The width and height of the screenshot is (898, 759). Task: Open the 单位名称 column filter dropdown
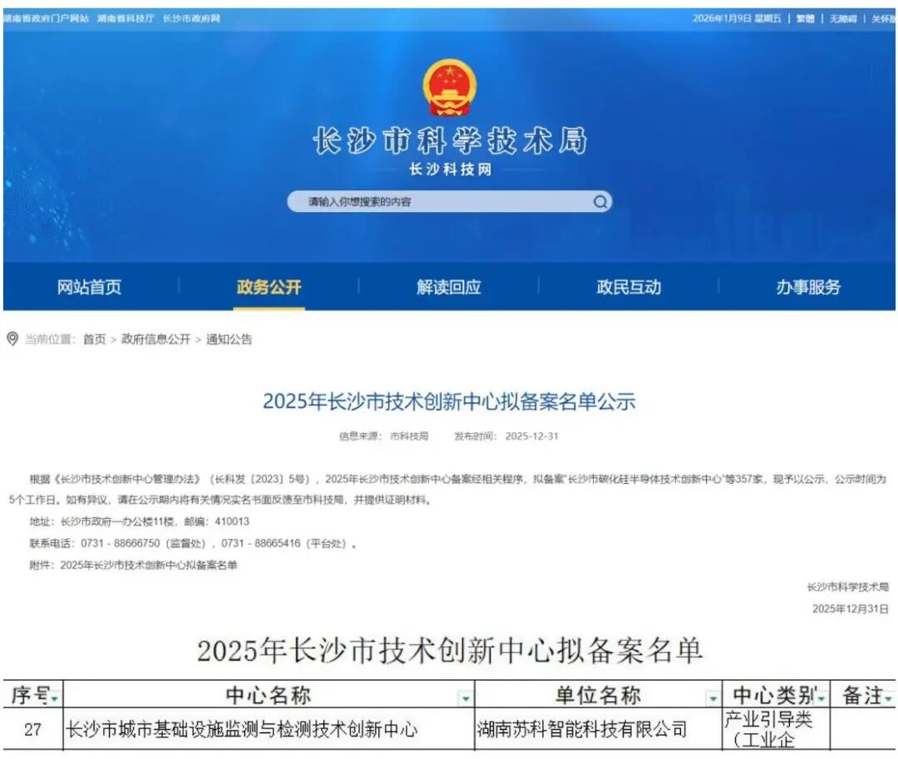(713, 698)
